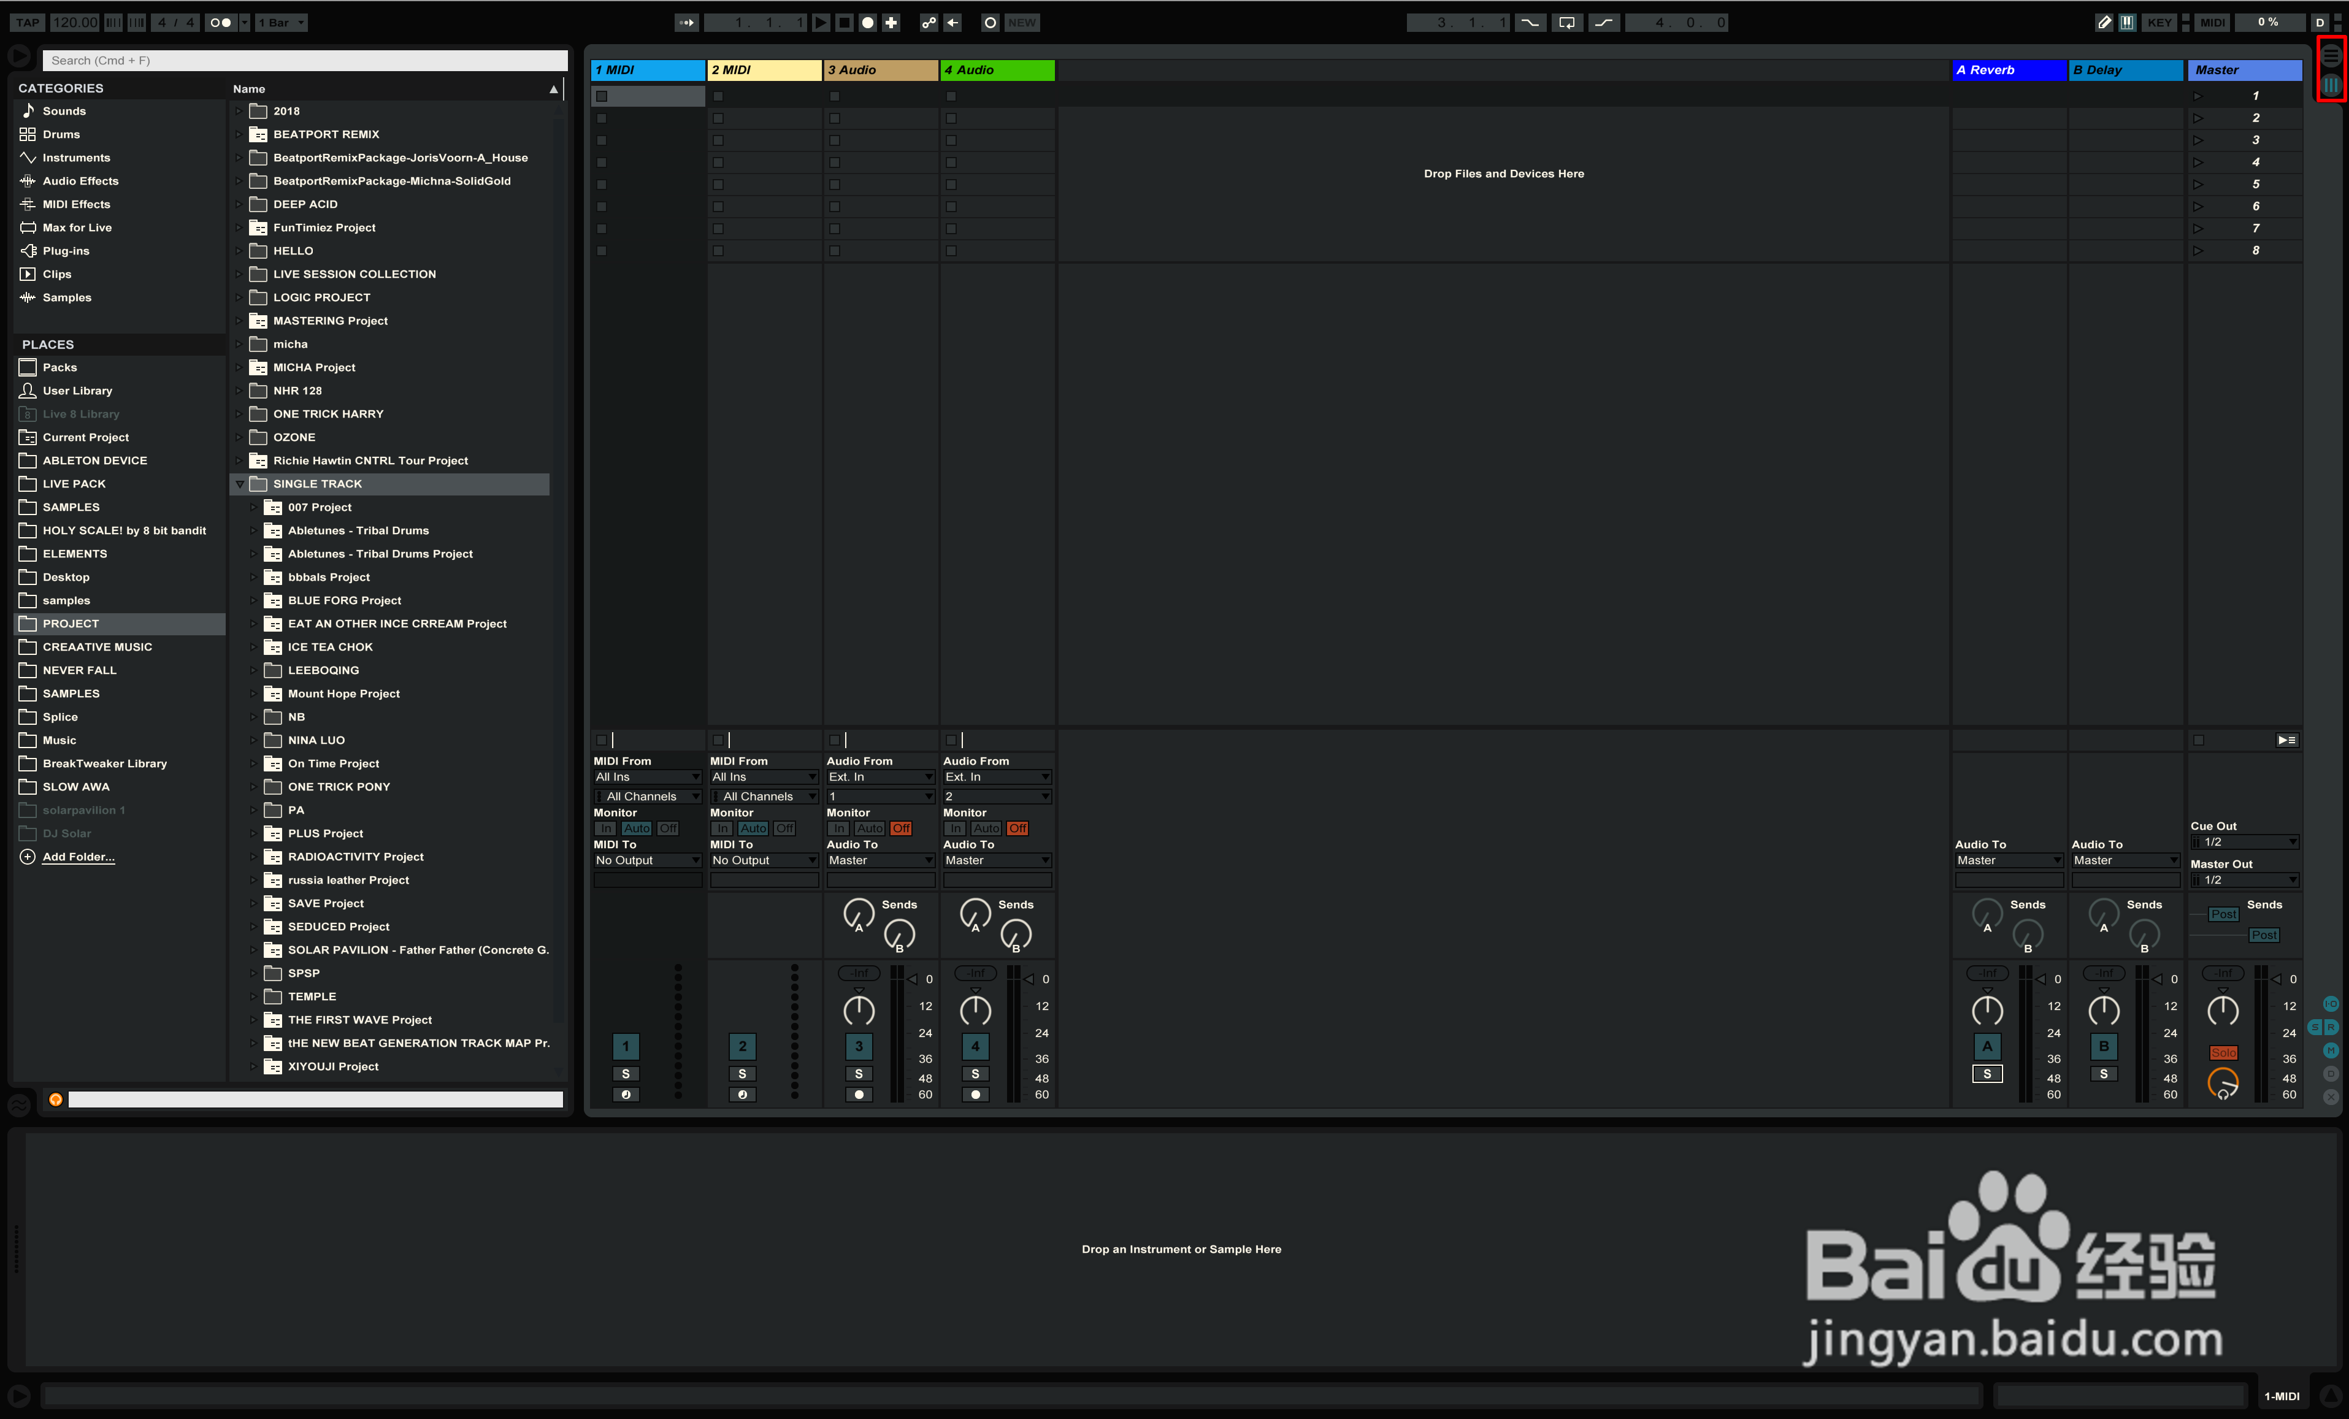Viewport: 2349px width, 1419px height.
Task: Click Phase Nudge Down button
Action: (113, 22)
